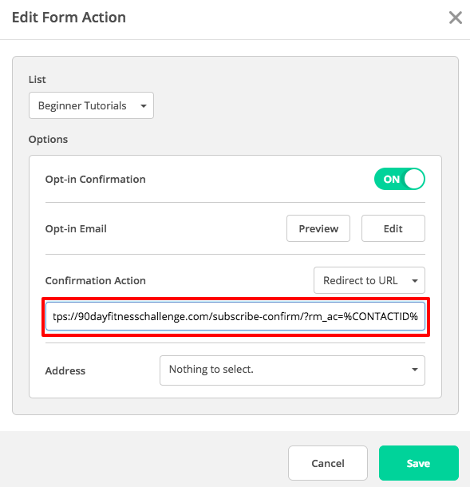
Task: Click the caret arrow next to Redirect to URL
Action: (x=415, y=281)
